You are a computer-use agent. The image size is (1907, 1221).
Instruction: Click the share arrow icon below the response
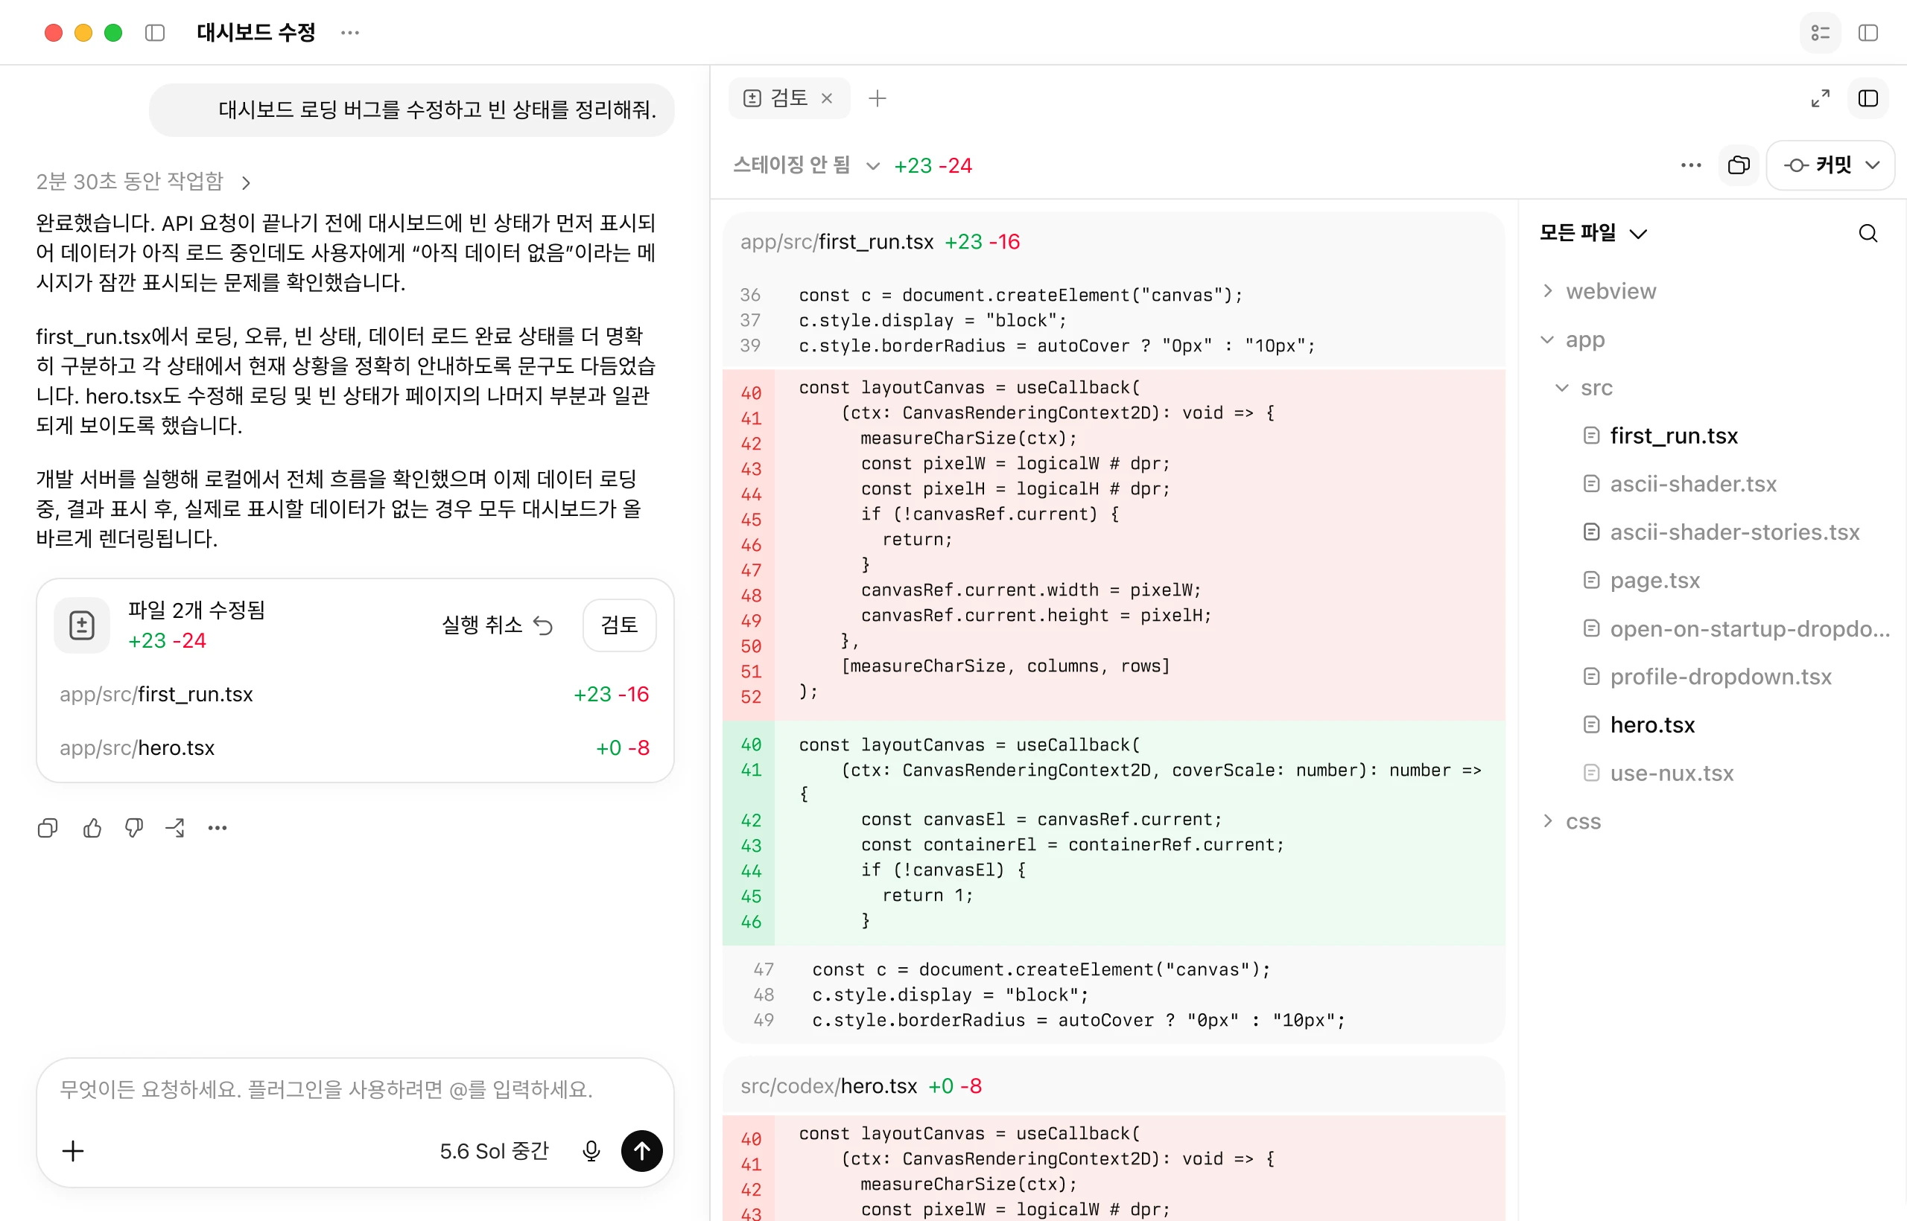pyautogui.click(x=175, y=828)
